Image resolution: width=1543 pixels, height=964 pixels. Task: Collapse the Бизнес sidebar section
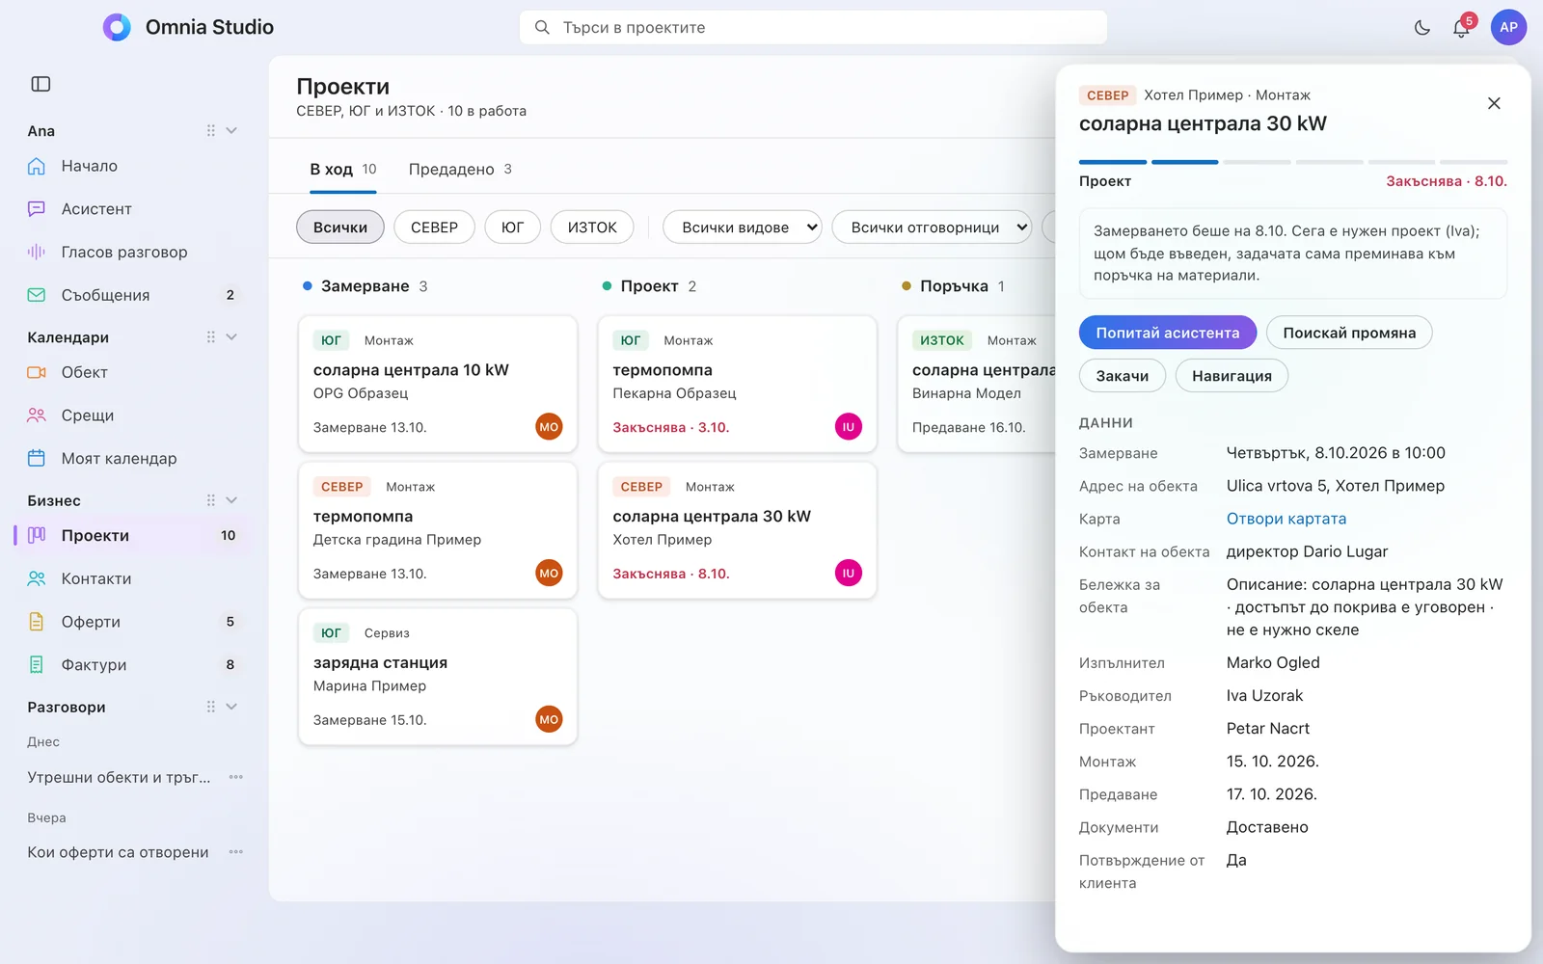coord(231,500)
